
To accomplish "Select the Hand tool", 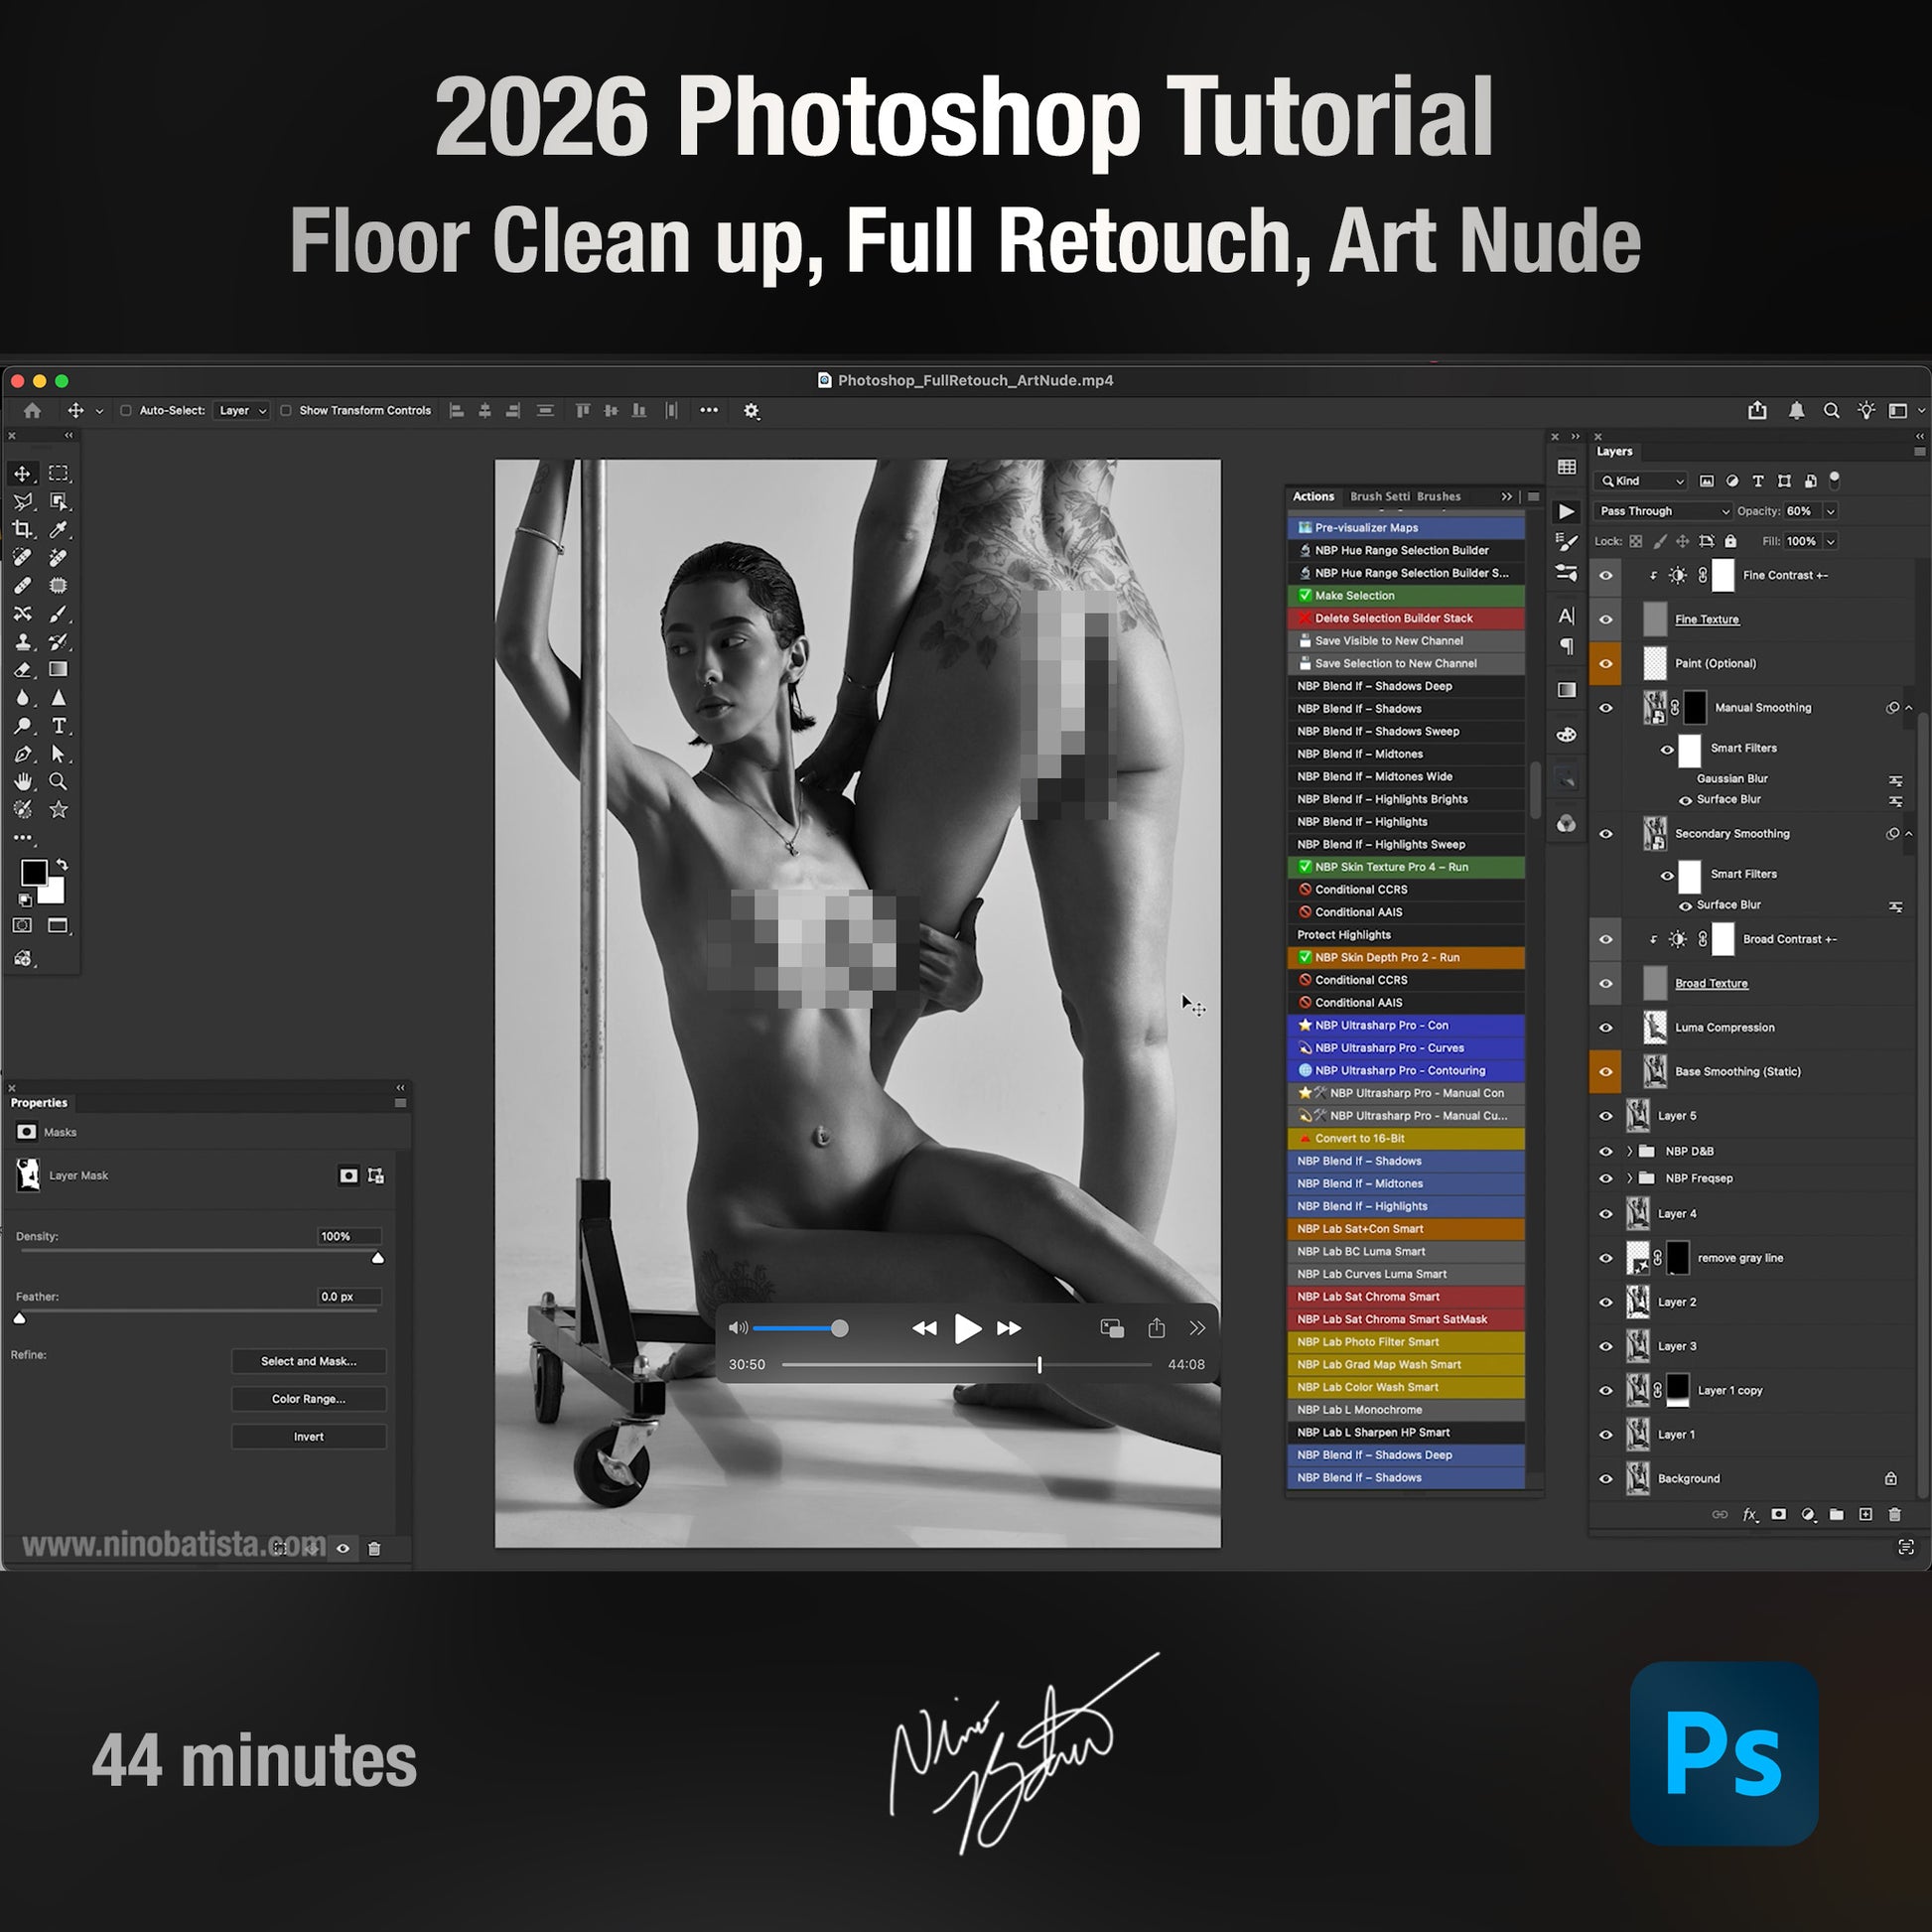I will (x=22, y=781).
